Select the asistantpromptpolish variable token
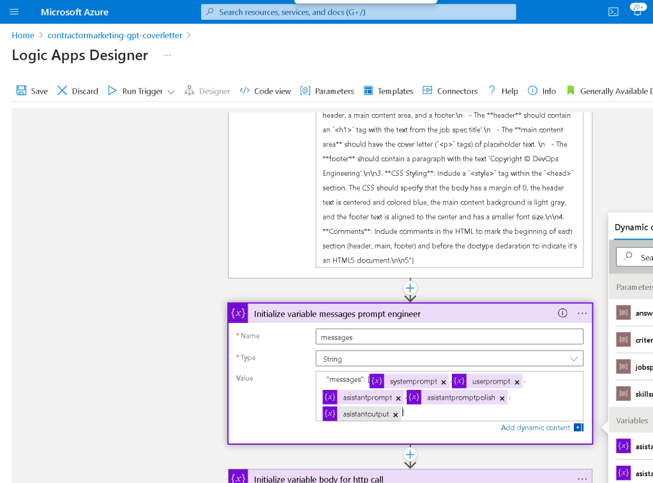This screenshot has width=653, height=483. 457,398
